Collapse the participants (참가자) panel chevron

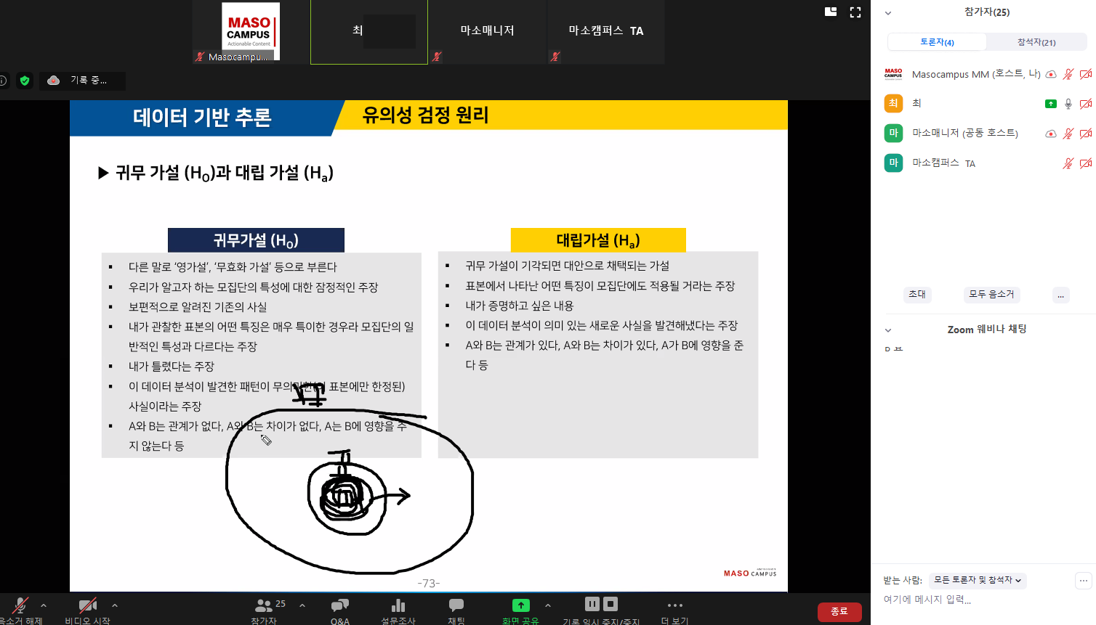click(x=888, y=13)
